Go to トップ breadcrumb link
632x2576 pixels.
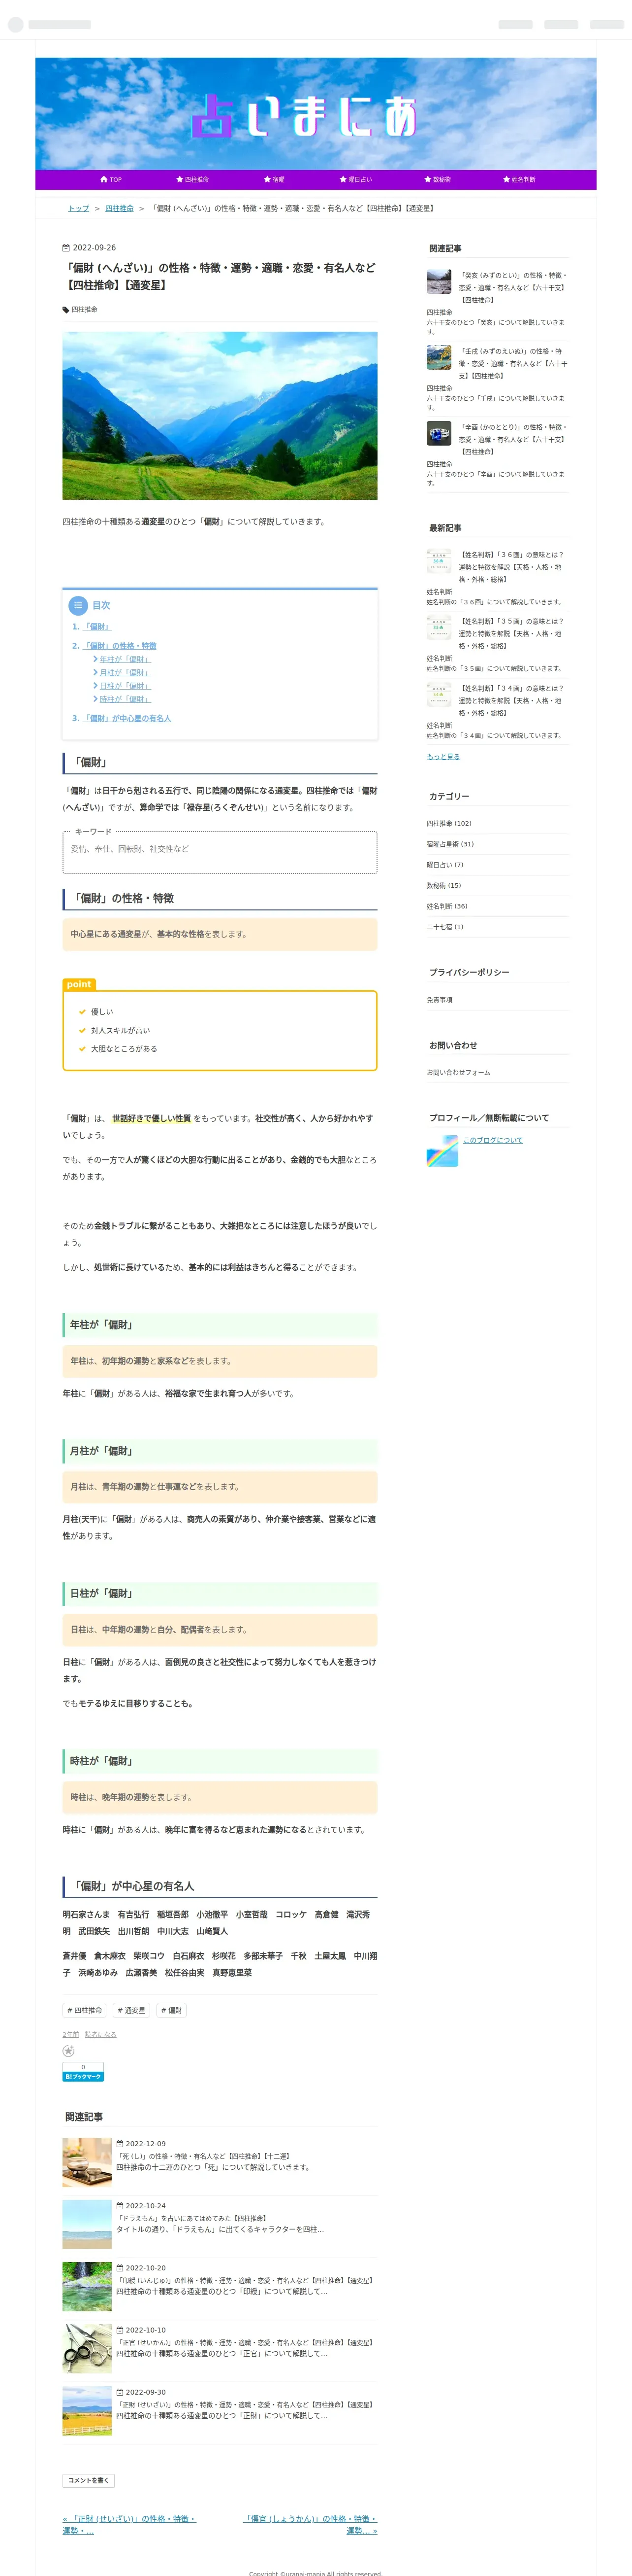pyautogui.click(x=78, y=208)
